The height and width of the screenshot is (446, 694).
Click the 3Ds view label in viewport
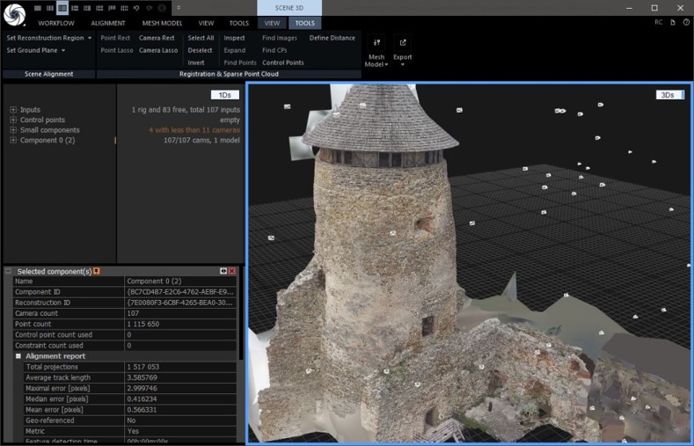[669, 95]
